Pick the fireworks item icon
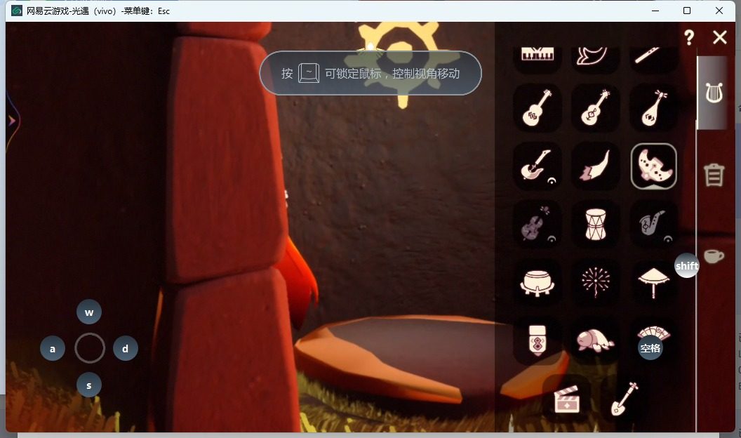 click(595, 282)
